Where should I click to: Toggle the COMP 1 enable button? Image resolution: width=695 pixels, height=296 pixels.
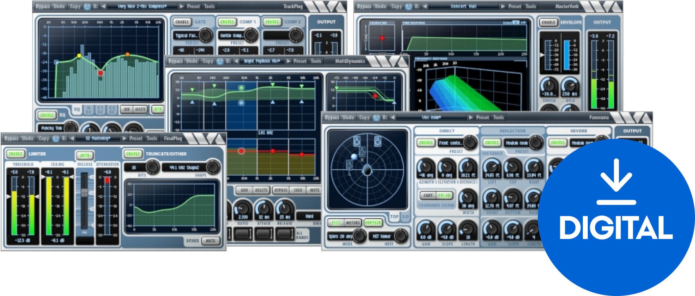(x=227, y=22)
